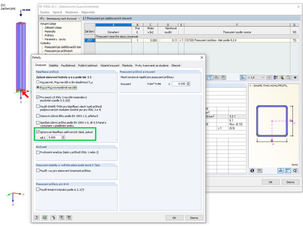Open the Soubor menu
The width and height of the screenshot is (303, 227).
click(x=45, y=12)
